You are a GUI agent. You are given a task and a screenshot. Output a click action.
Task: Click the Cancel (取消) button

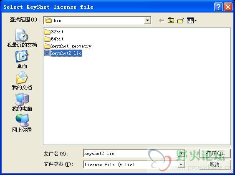215,165
